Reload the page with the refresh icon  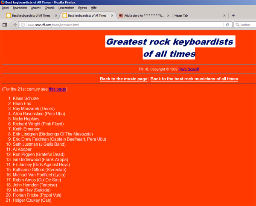pyautogui.click(x=227, y=25)
